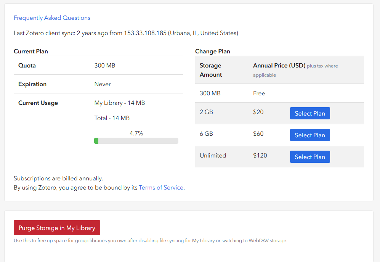Click the Free price cell
The width and height of the screenshot is (380, 262).
[x=259, y=93]
